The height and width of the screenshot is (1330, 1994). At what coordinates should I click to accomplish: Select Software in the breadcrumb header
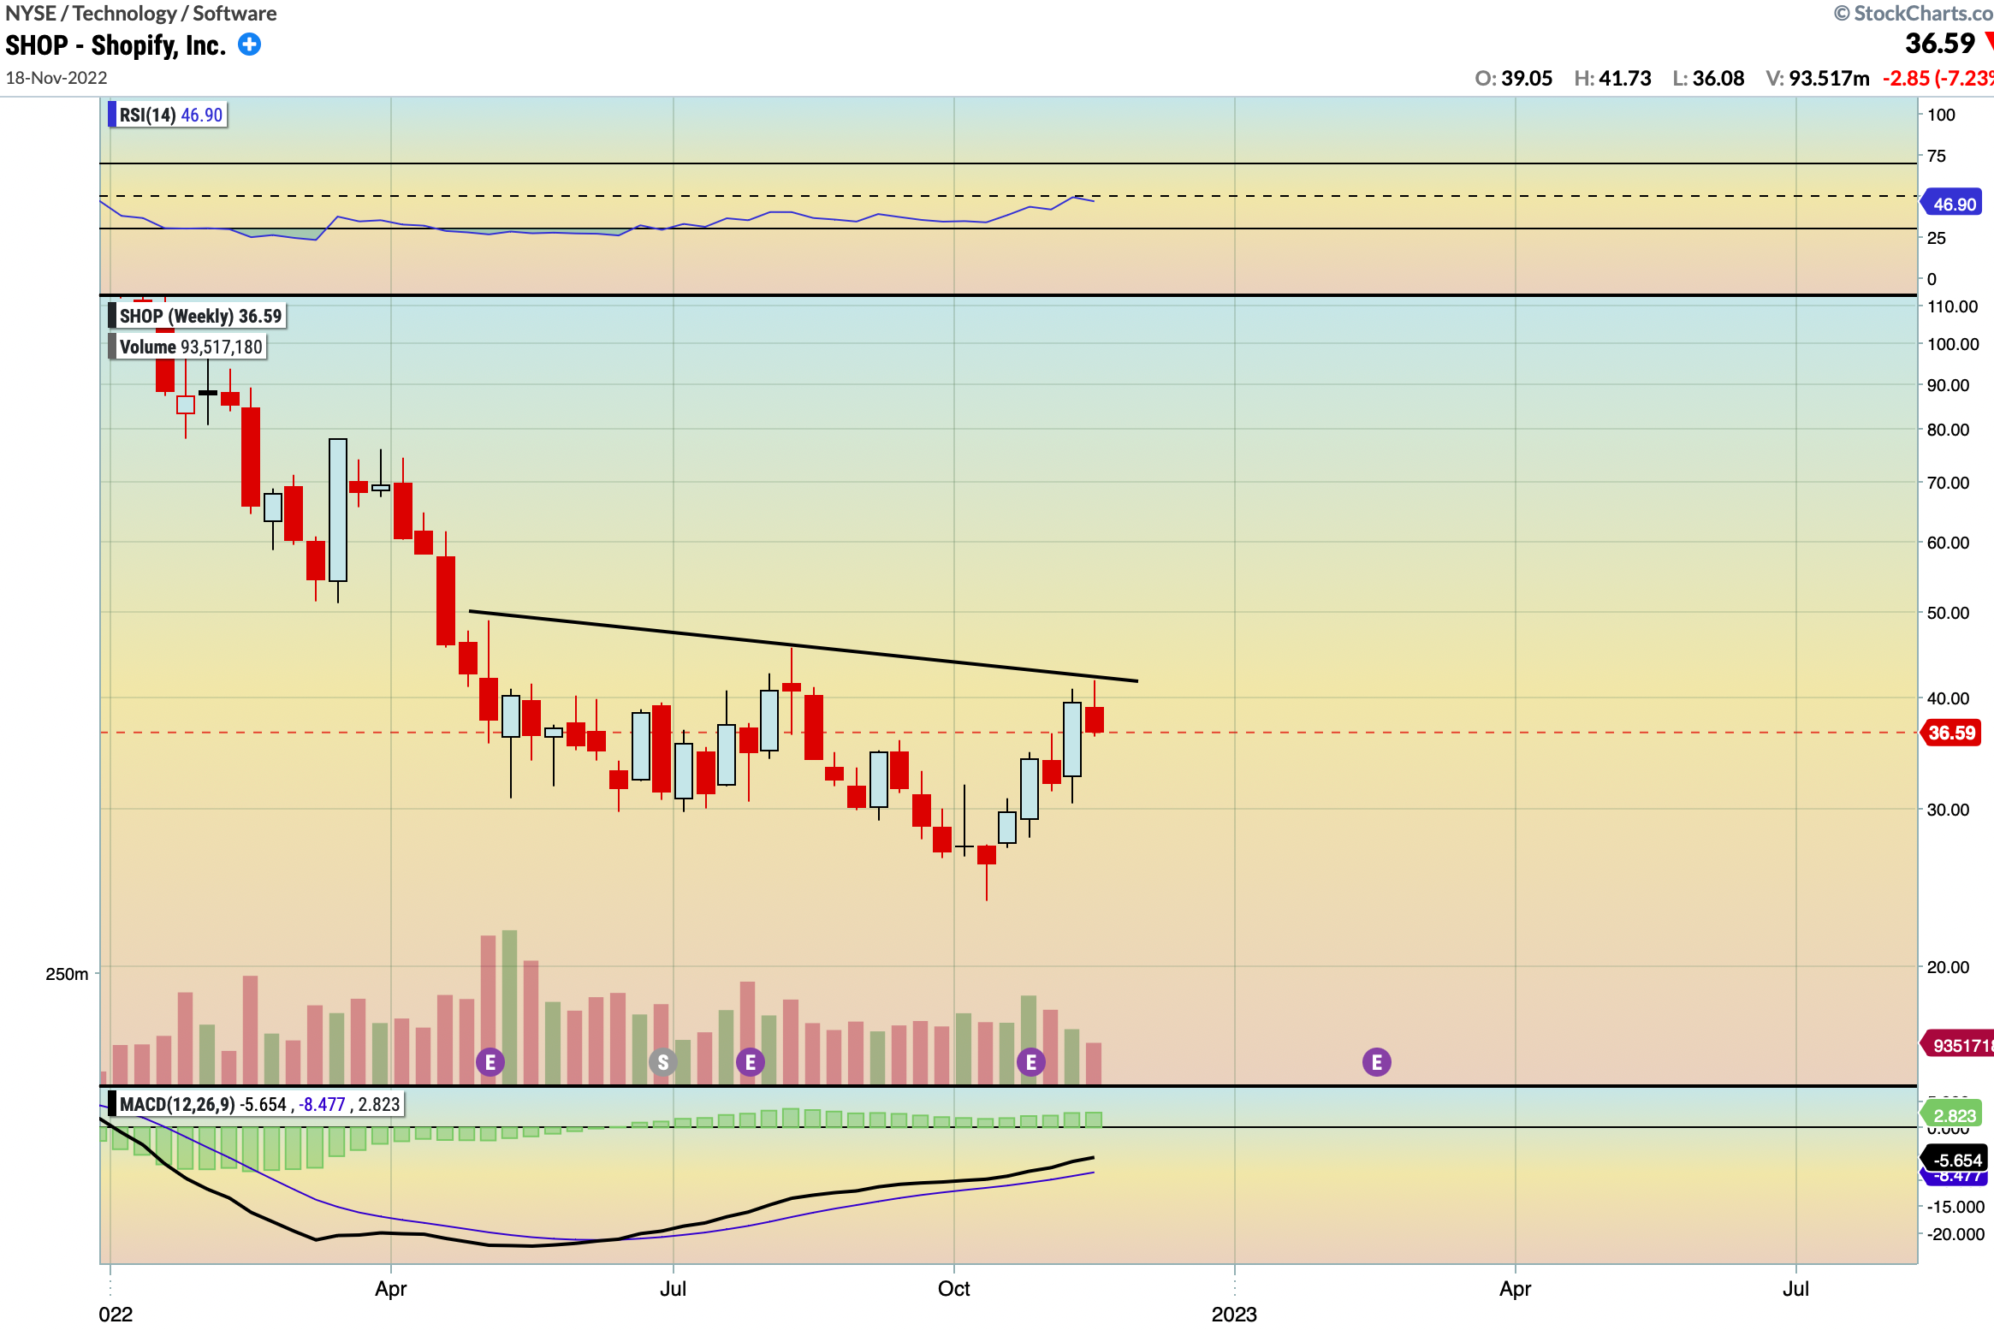[233, 13]
